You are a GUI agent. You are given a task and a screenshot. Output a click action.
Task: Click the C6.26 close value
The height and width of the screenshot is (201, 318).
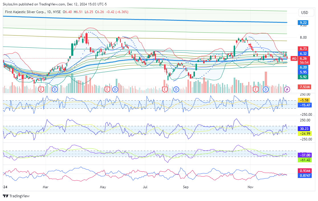pyautogui.click(x=99, y=12)
